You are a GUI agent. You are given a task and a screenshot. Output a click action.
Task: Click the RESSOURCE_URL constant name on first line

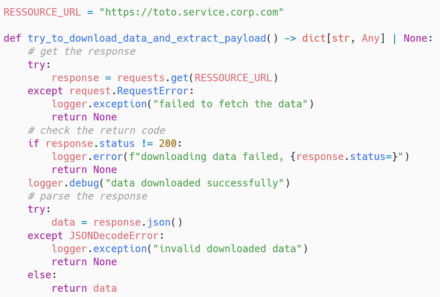point(42,12)
